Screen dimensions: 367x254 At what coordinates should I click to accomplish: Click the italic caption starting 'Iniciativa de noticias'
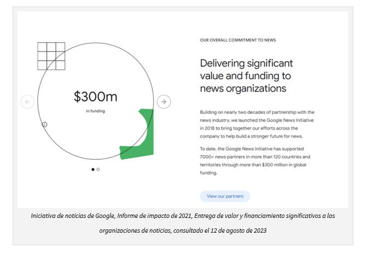(x=183, y=216)
